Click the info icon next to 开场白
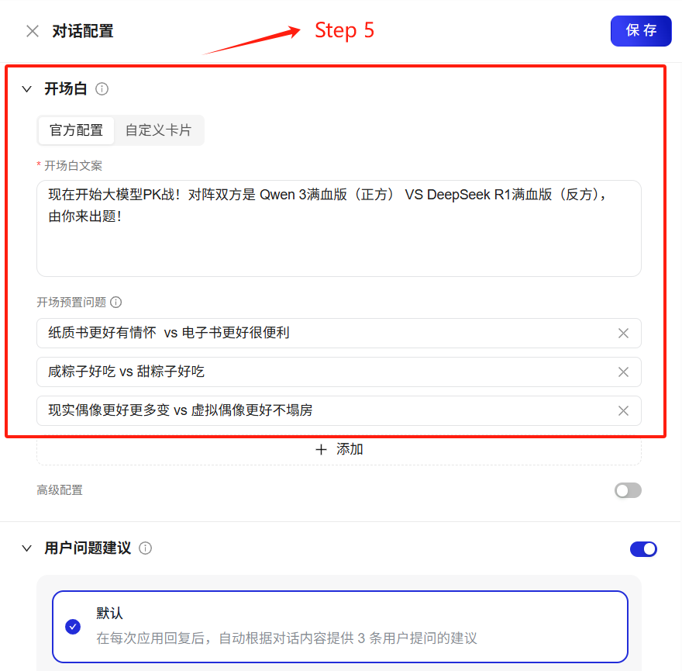The width and height of the screenshot is (682, 671). tap(102, 89)
